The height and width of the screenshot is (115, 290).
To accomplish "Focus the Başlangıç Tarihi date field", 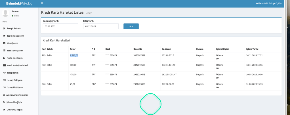I will point(60,26).
